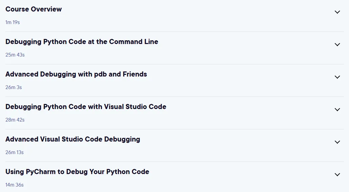
Task: Select Debugging Python Code at the Command Line title
Action: coord(82,42)
